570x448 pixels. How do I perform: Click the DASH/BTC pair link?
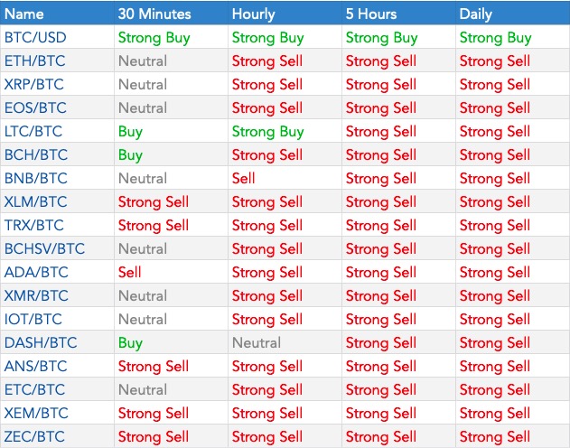click(x=40, y=343)
